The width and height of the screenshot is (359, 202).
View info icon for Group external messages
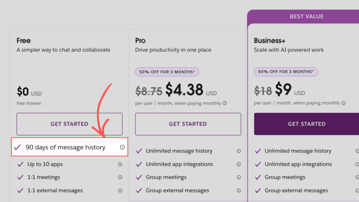point(239,190)
